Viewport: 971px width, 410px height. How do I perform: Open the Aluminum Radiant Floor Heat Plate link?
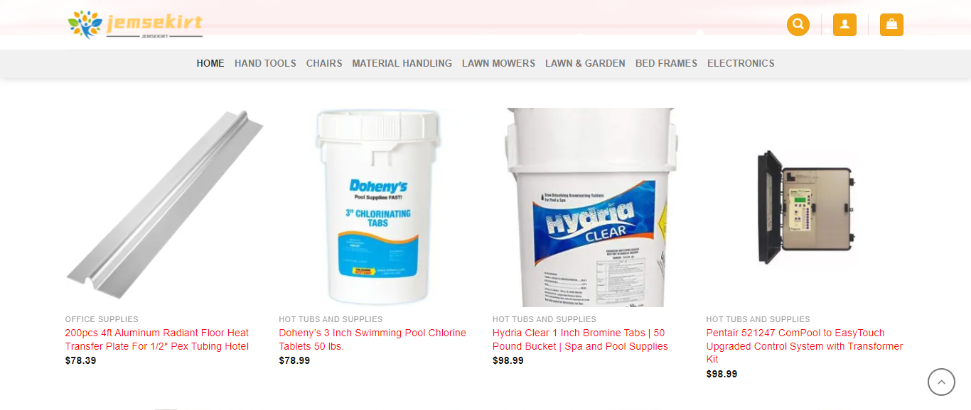[x=157, y=340]
